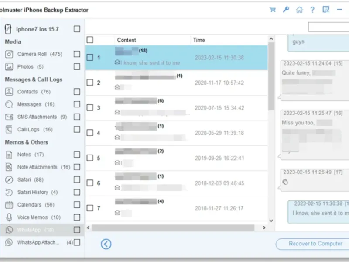Minimize the Backup Extractor window
This screenshot has width=349, height=262.
click(339, 10)
